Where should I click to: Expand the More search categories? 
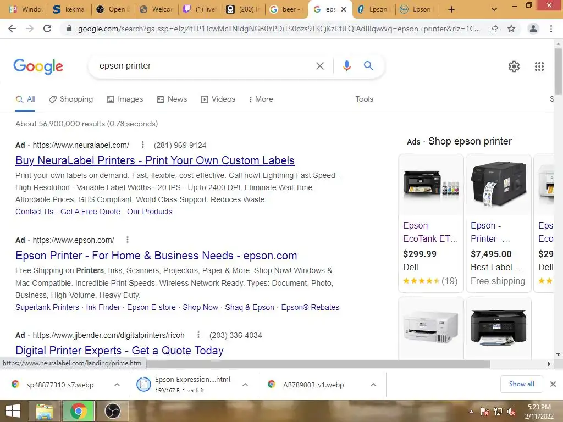[x=261, y=99]
